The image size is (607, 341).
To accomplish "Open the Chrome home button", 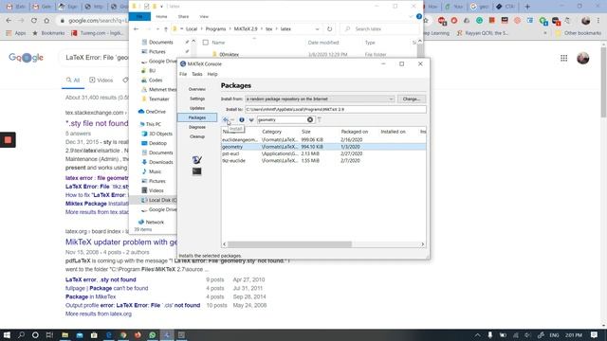I will pos(46,21).
